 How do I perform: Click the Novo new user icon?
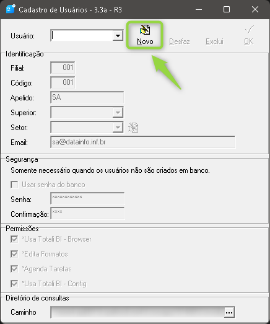click(x=145, y=30)
